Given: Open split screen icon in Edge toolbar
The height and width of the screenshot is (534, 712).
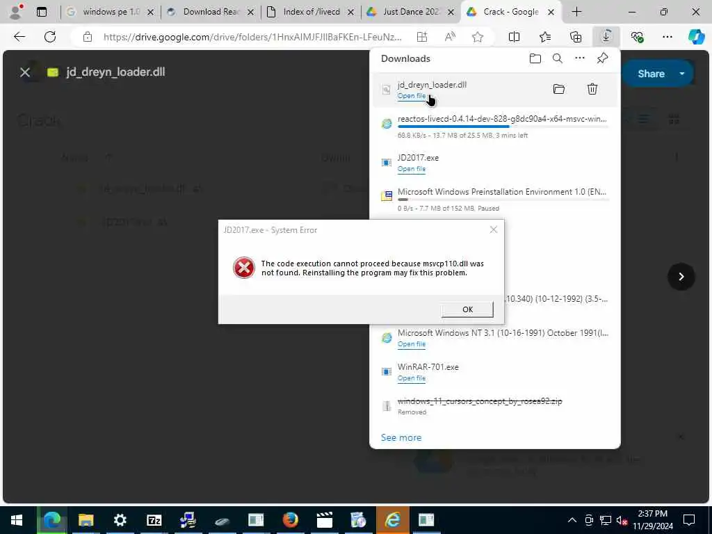Looking at the screenshot, I should [514, 37].
